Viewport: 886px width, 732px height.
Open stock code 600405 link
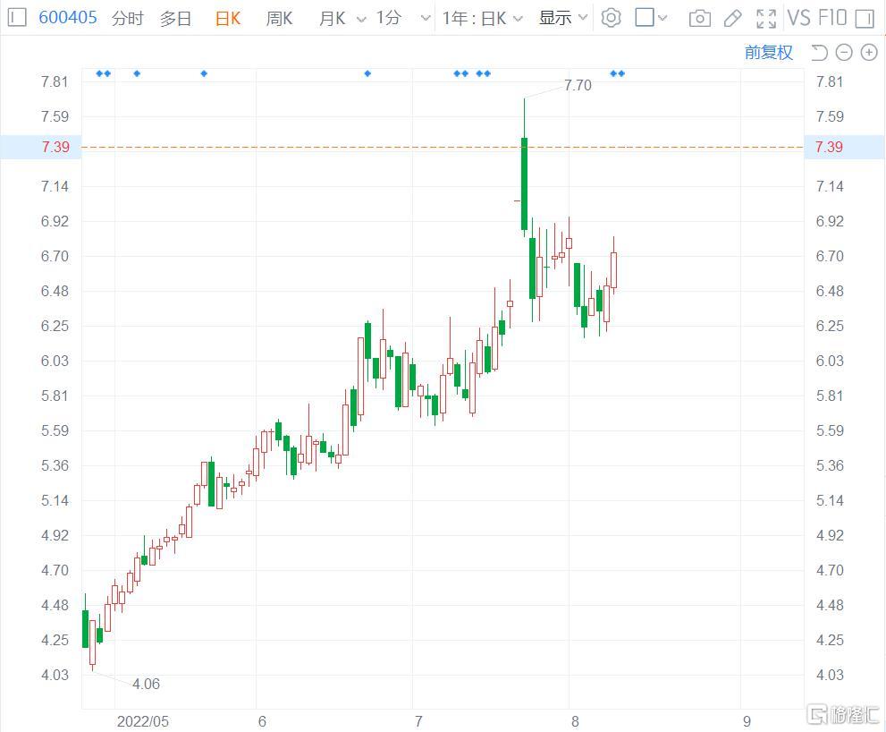[x=68, y=18]
